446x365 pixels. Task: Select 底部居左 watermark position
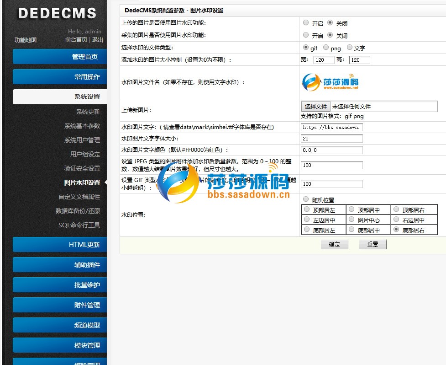[307, 229]
